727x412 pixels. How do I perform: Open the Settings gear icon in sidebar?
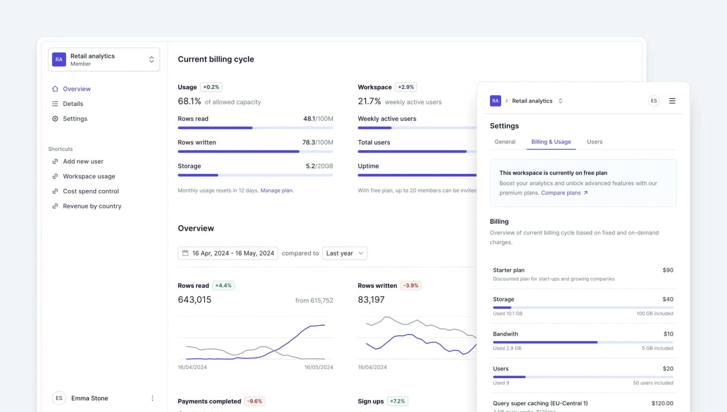tap(55, 118)
